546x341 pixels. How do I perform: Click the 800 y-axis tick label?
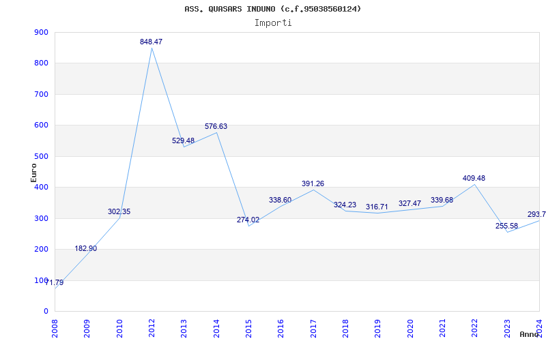pyautogui.click(x=42, y=63)
